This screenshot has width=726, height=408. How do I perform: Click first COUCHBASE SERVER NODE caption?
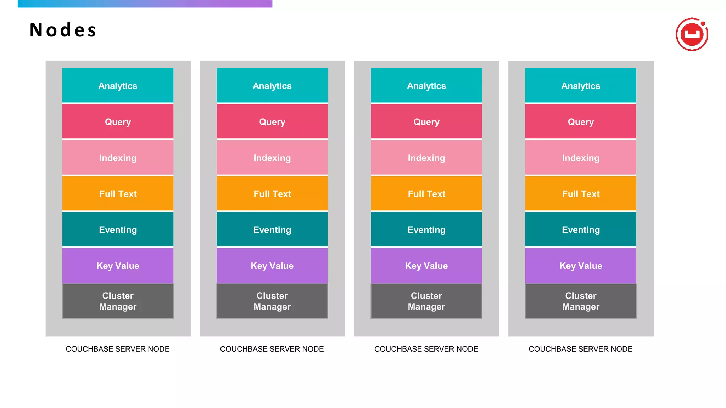(118, 349)
